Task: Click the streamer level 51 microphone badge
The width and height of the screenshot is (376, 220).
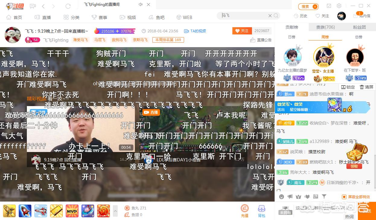Action: (32, 40)
